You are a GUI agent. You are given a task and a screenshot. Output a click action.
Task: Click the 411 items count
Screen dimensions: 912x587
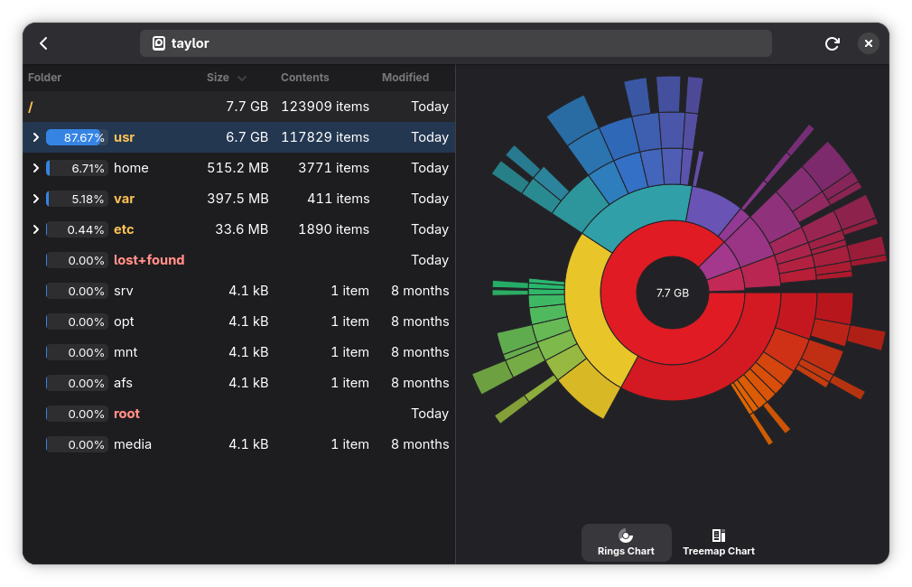[x=339, y=199]
